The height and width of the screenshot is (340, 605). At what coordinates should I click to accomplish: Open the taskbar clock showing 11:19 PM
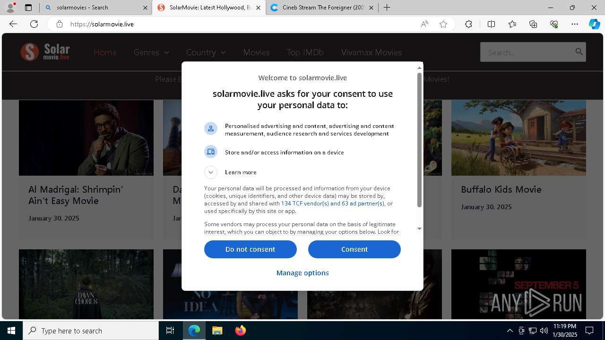[565, 331]
